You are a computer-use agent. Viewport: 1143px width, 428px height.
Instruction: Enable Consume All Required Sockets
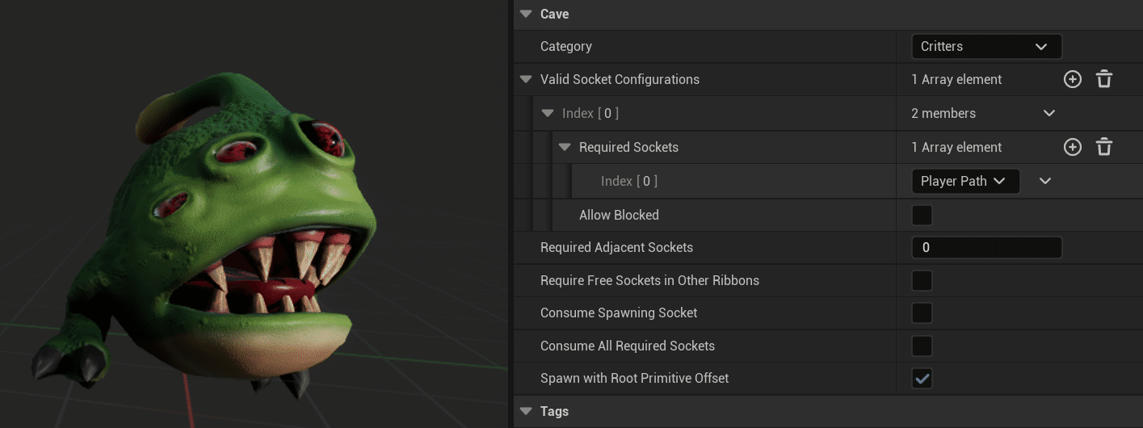[922, 346]
